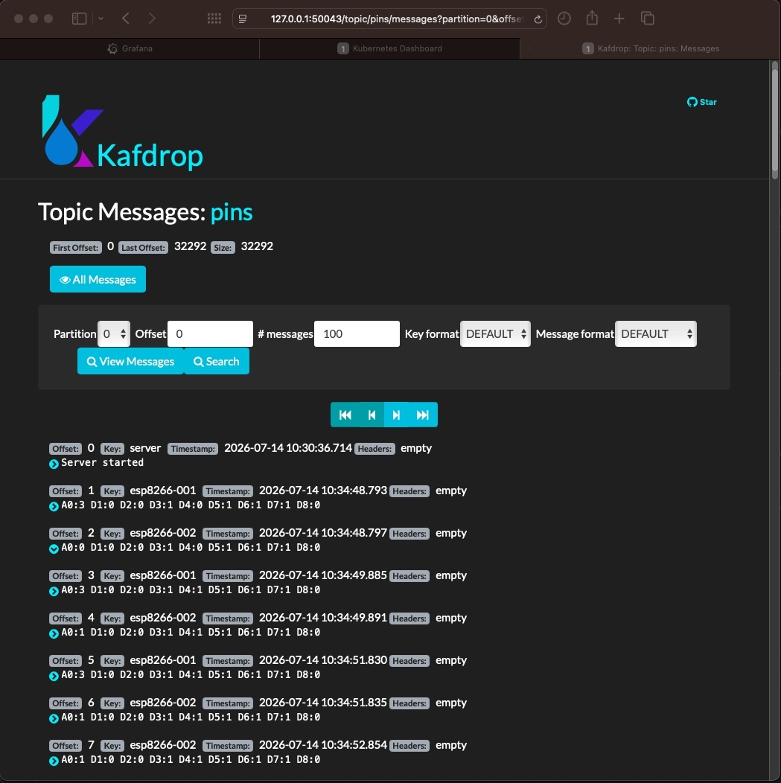781x783 pixels.
Task: Click View Messages button
Action: [130, 361]
